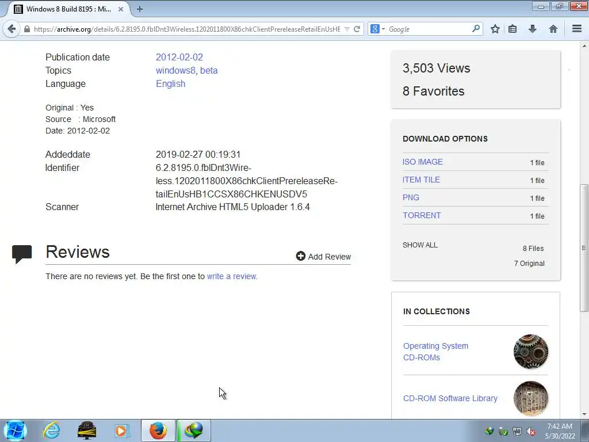Image resolution: width=589 pixels, height=442 pixels.
Task: Click the green globe tray icon
Action: (489, 431)
